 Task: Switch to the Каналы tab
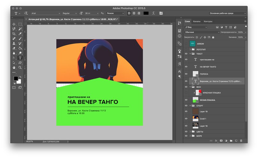197,21
